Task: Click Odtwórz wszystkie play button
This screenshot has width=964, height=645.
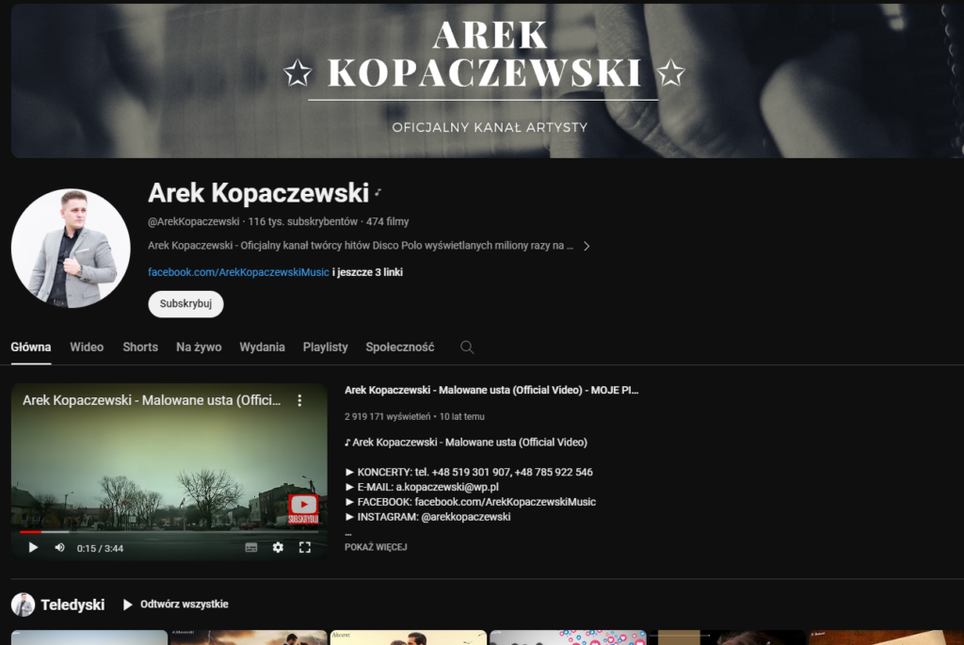Action: (176, 605)
